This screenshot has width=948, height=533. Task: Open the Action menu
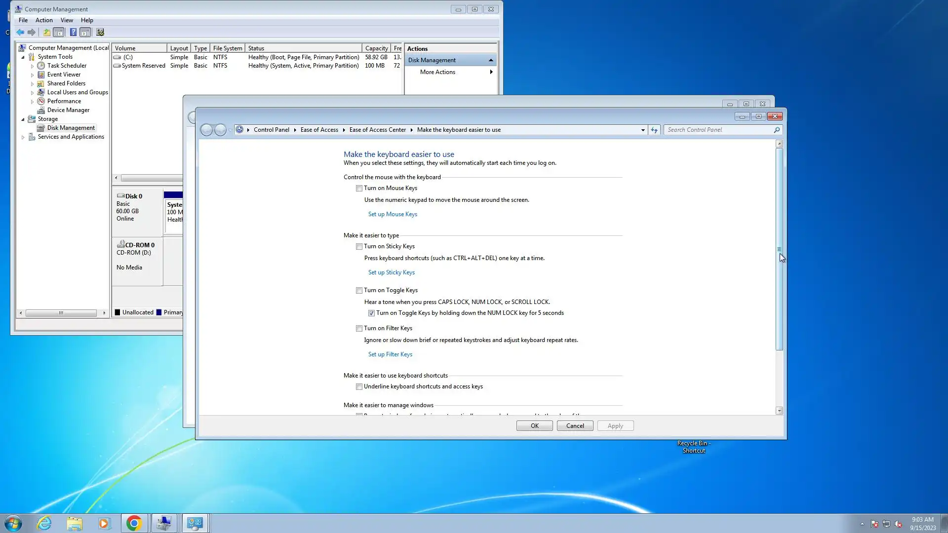[44, 20]
